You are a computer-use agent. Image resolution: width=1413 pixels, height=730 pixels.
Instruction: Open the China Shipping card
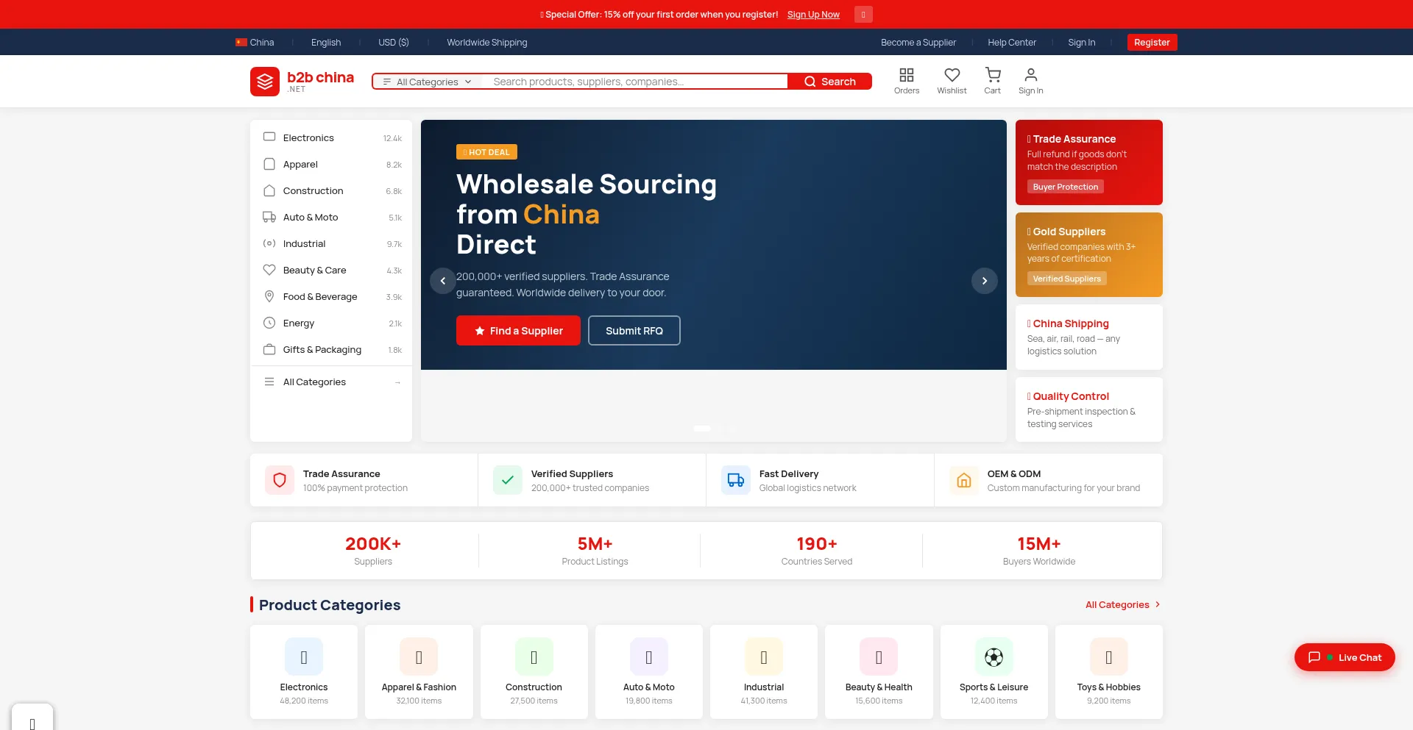pos(1089,337)
